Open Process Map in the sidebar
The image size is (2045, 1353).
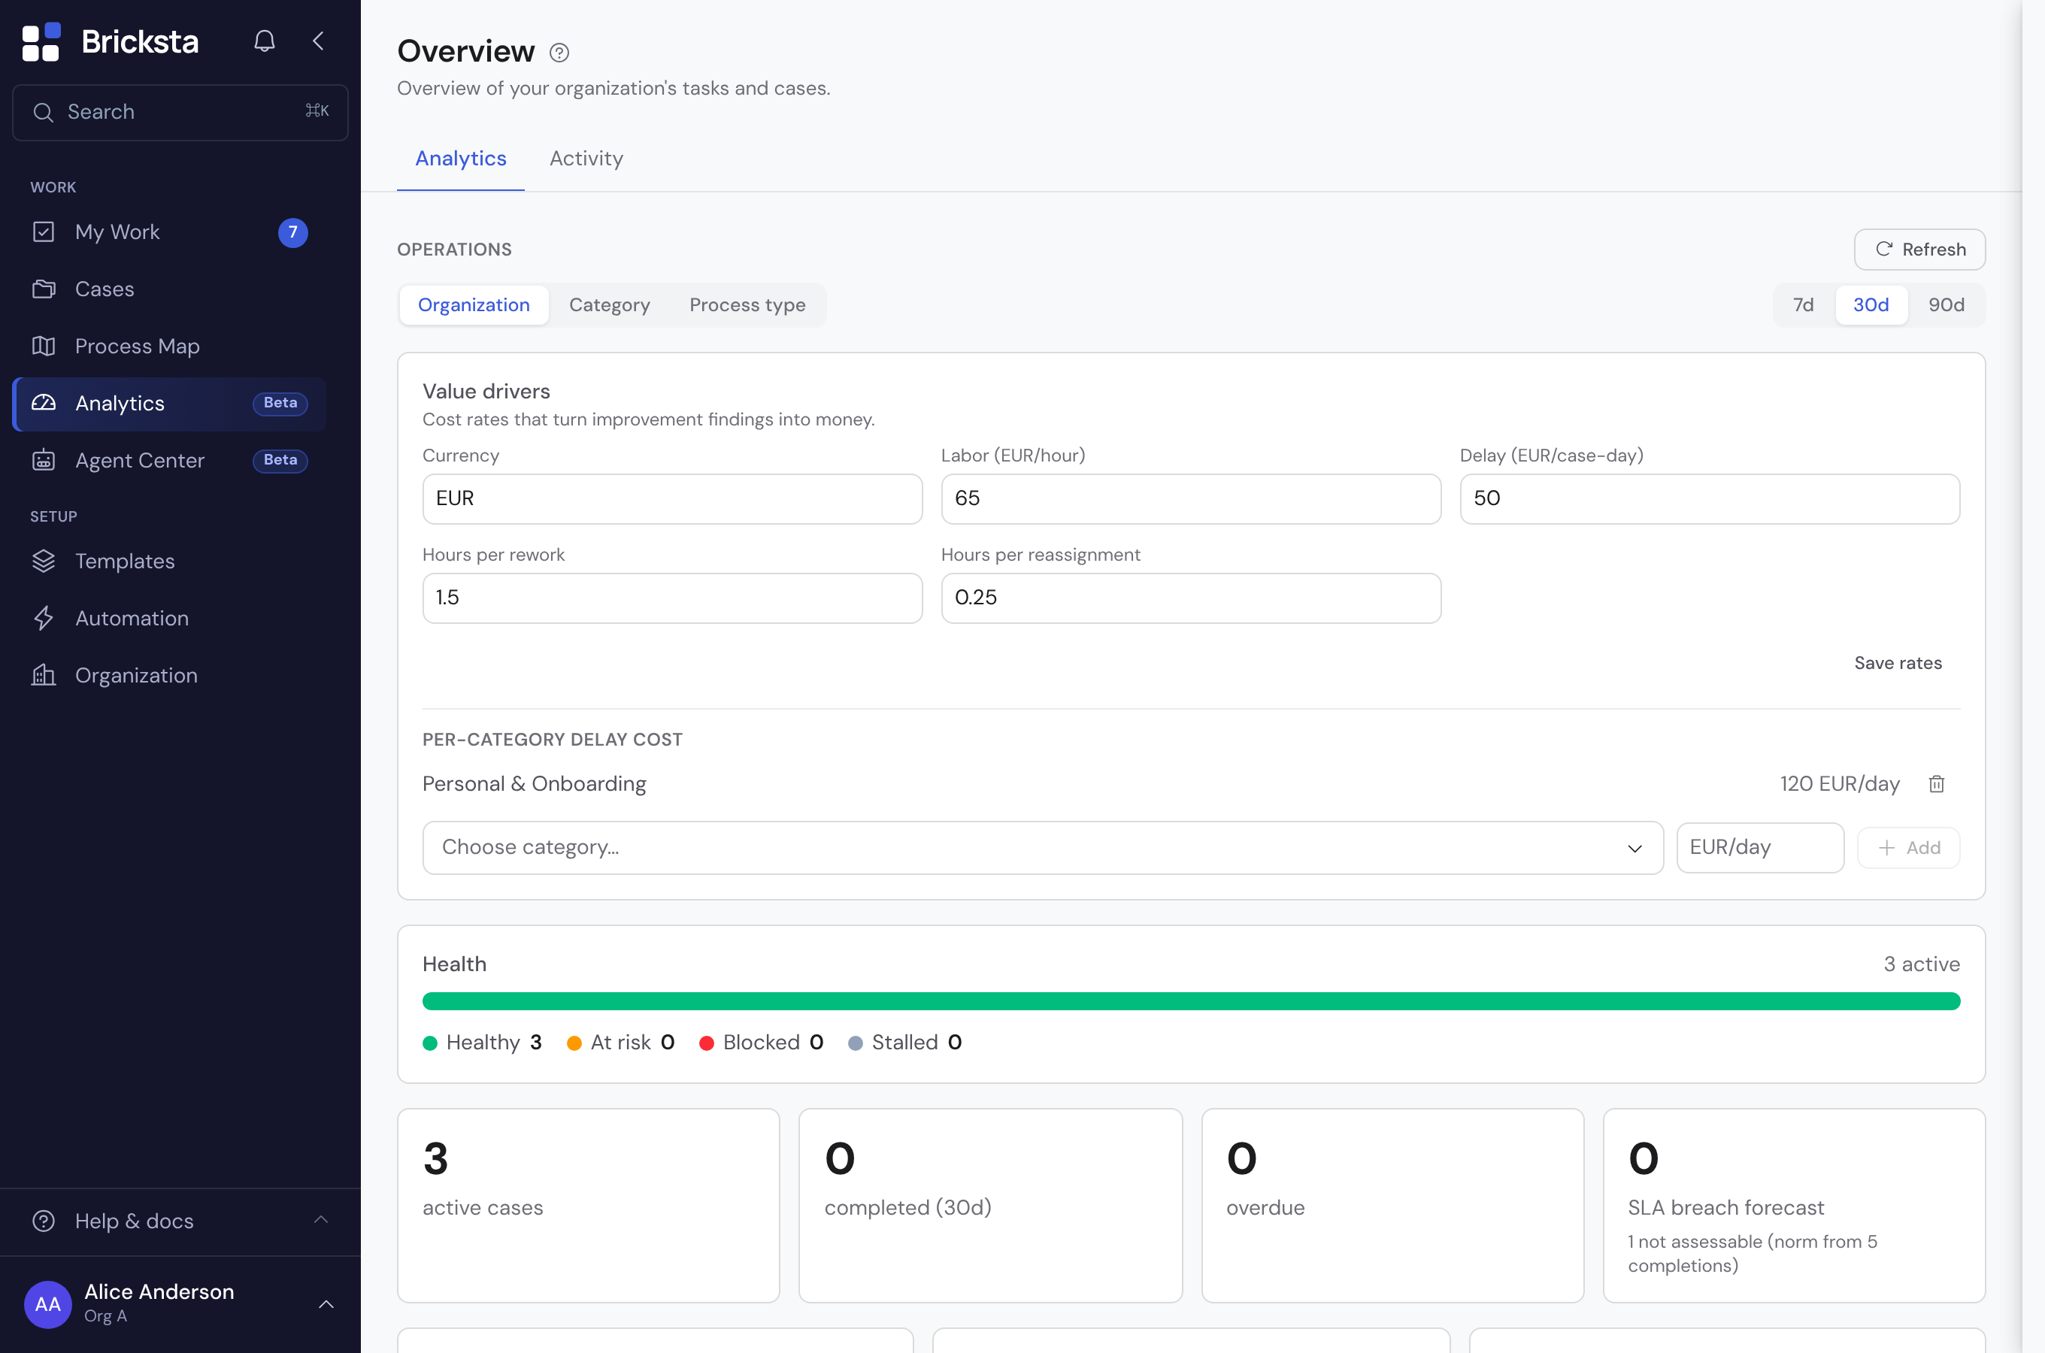pos(169,346)
